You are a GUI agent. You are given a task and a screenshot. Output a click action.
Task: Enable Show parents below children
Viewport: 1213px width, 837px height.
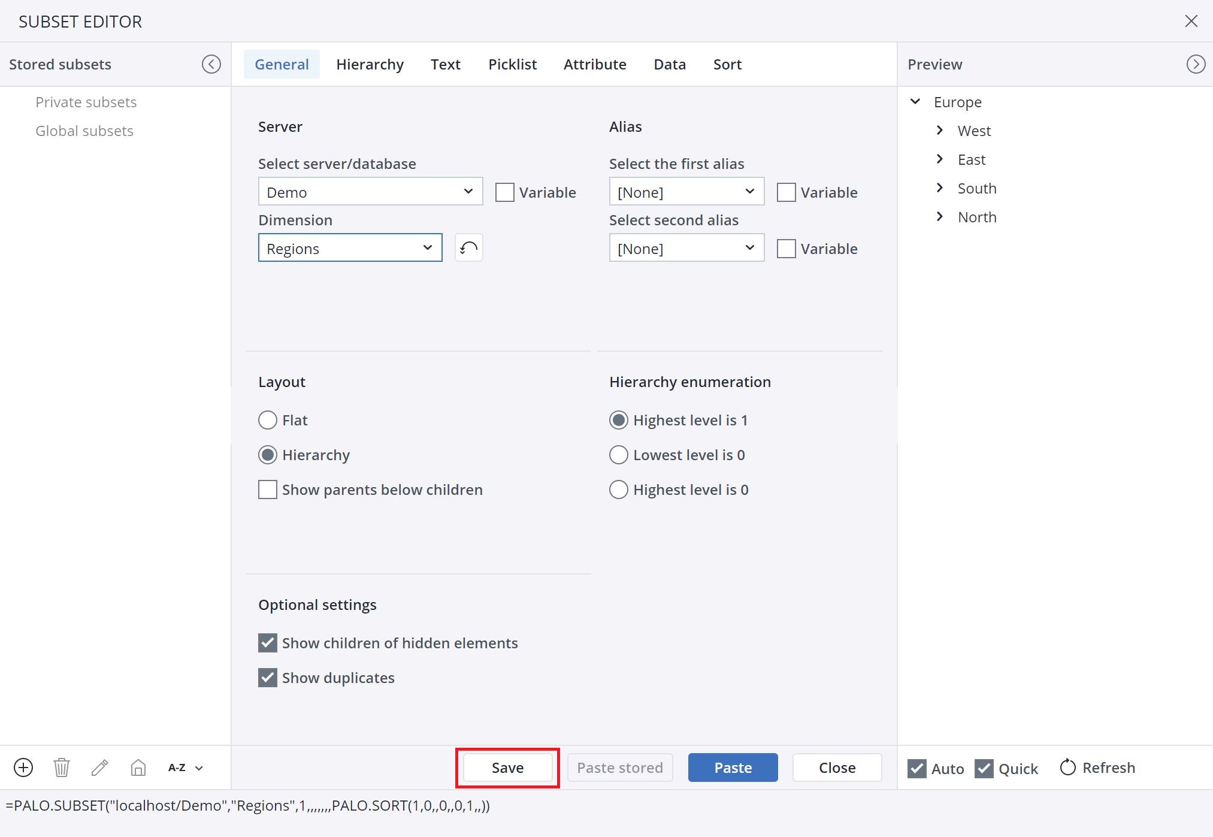pos(268,489)
